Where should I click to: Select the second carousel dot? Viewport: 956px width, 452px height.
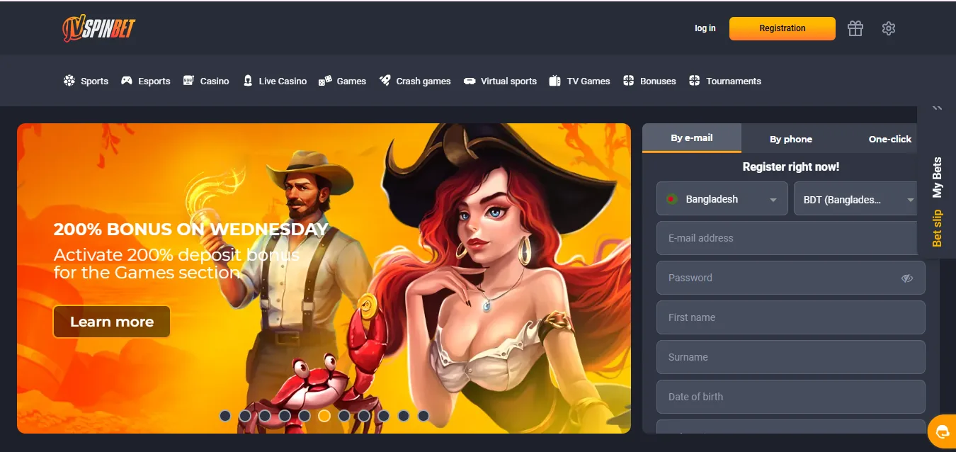tap(245, 416)
